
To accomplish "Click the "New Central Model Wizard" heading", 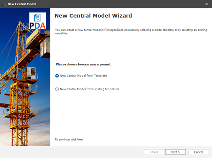I will (93, 16).
